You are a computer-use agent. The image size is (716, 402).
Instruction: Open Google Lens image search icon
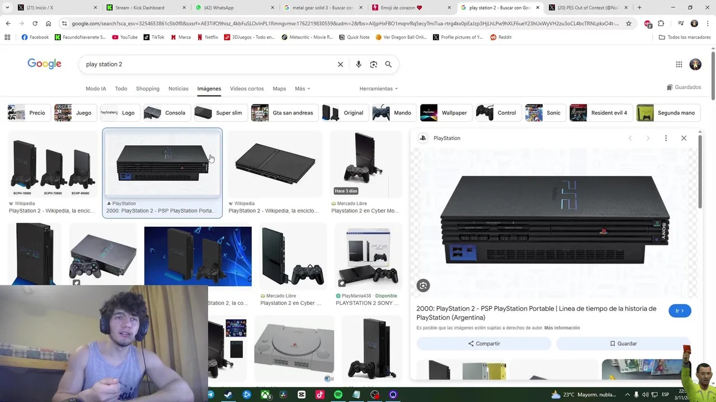point(374,64)
